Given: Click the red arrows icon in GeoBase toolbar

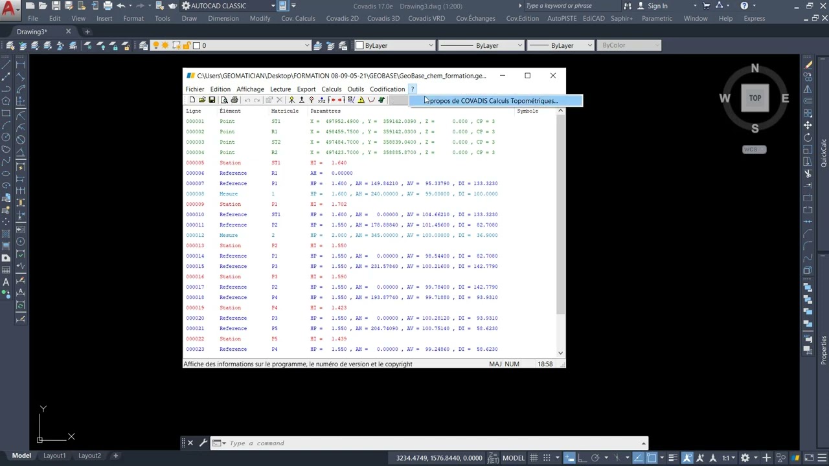Looking at the screenshot, I should click(336, 100).
